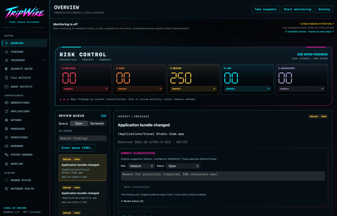
Task: Switch queue to Open
Action: coord(79,124)
